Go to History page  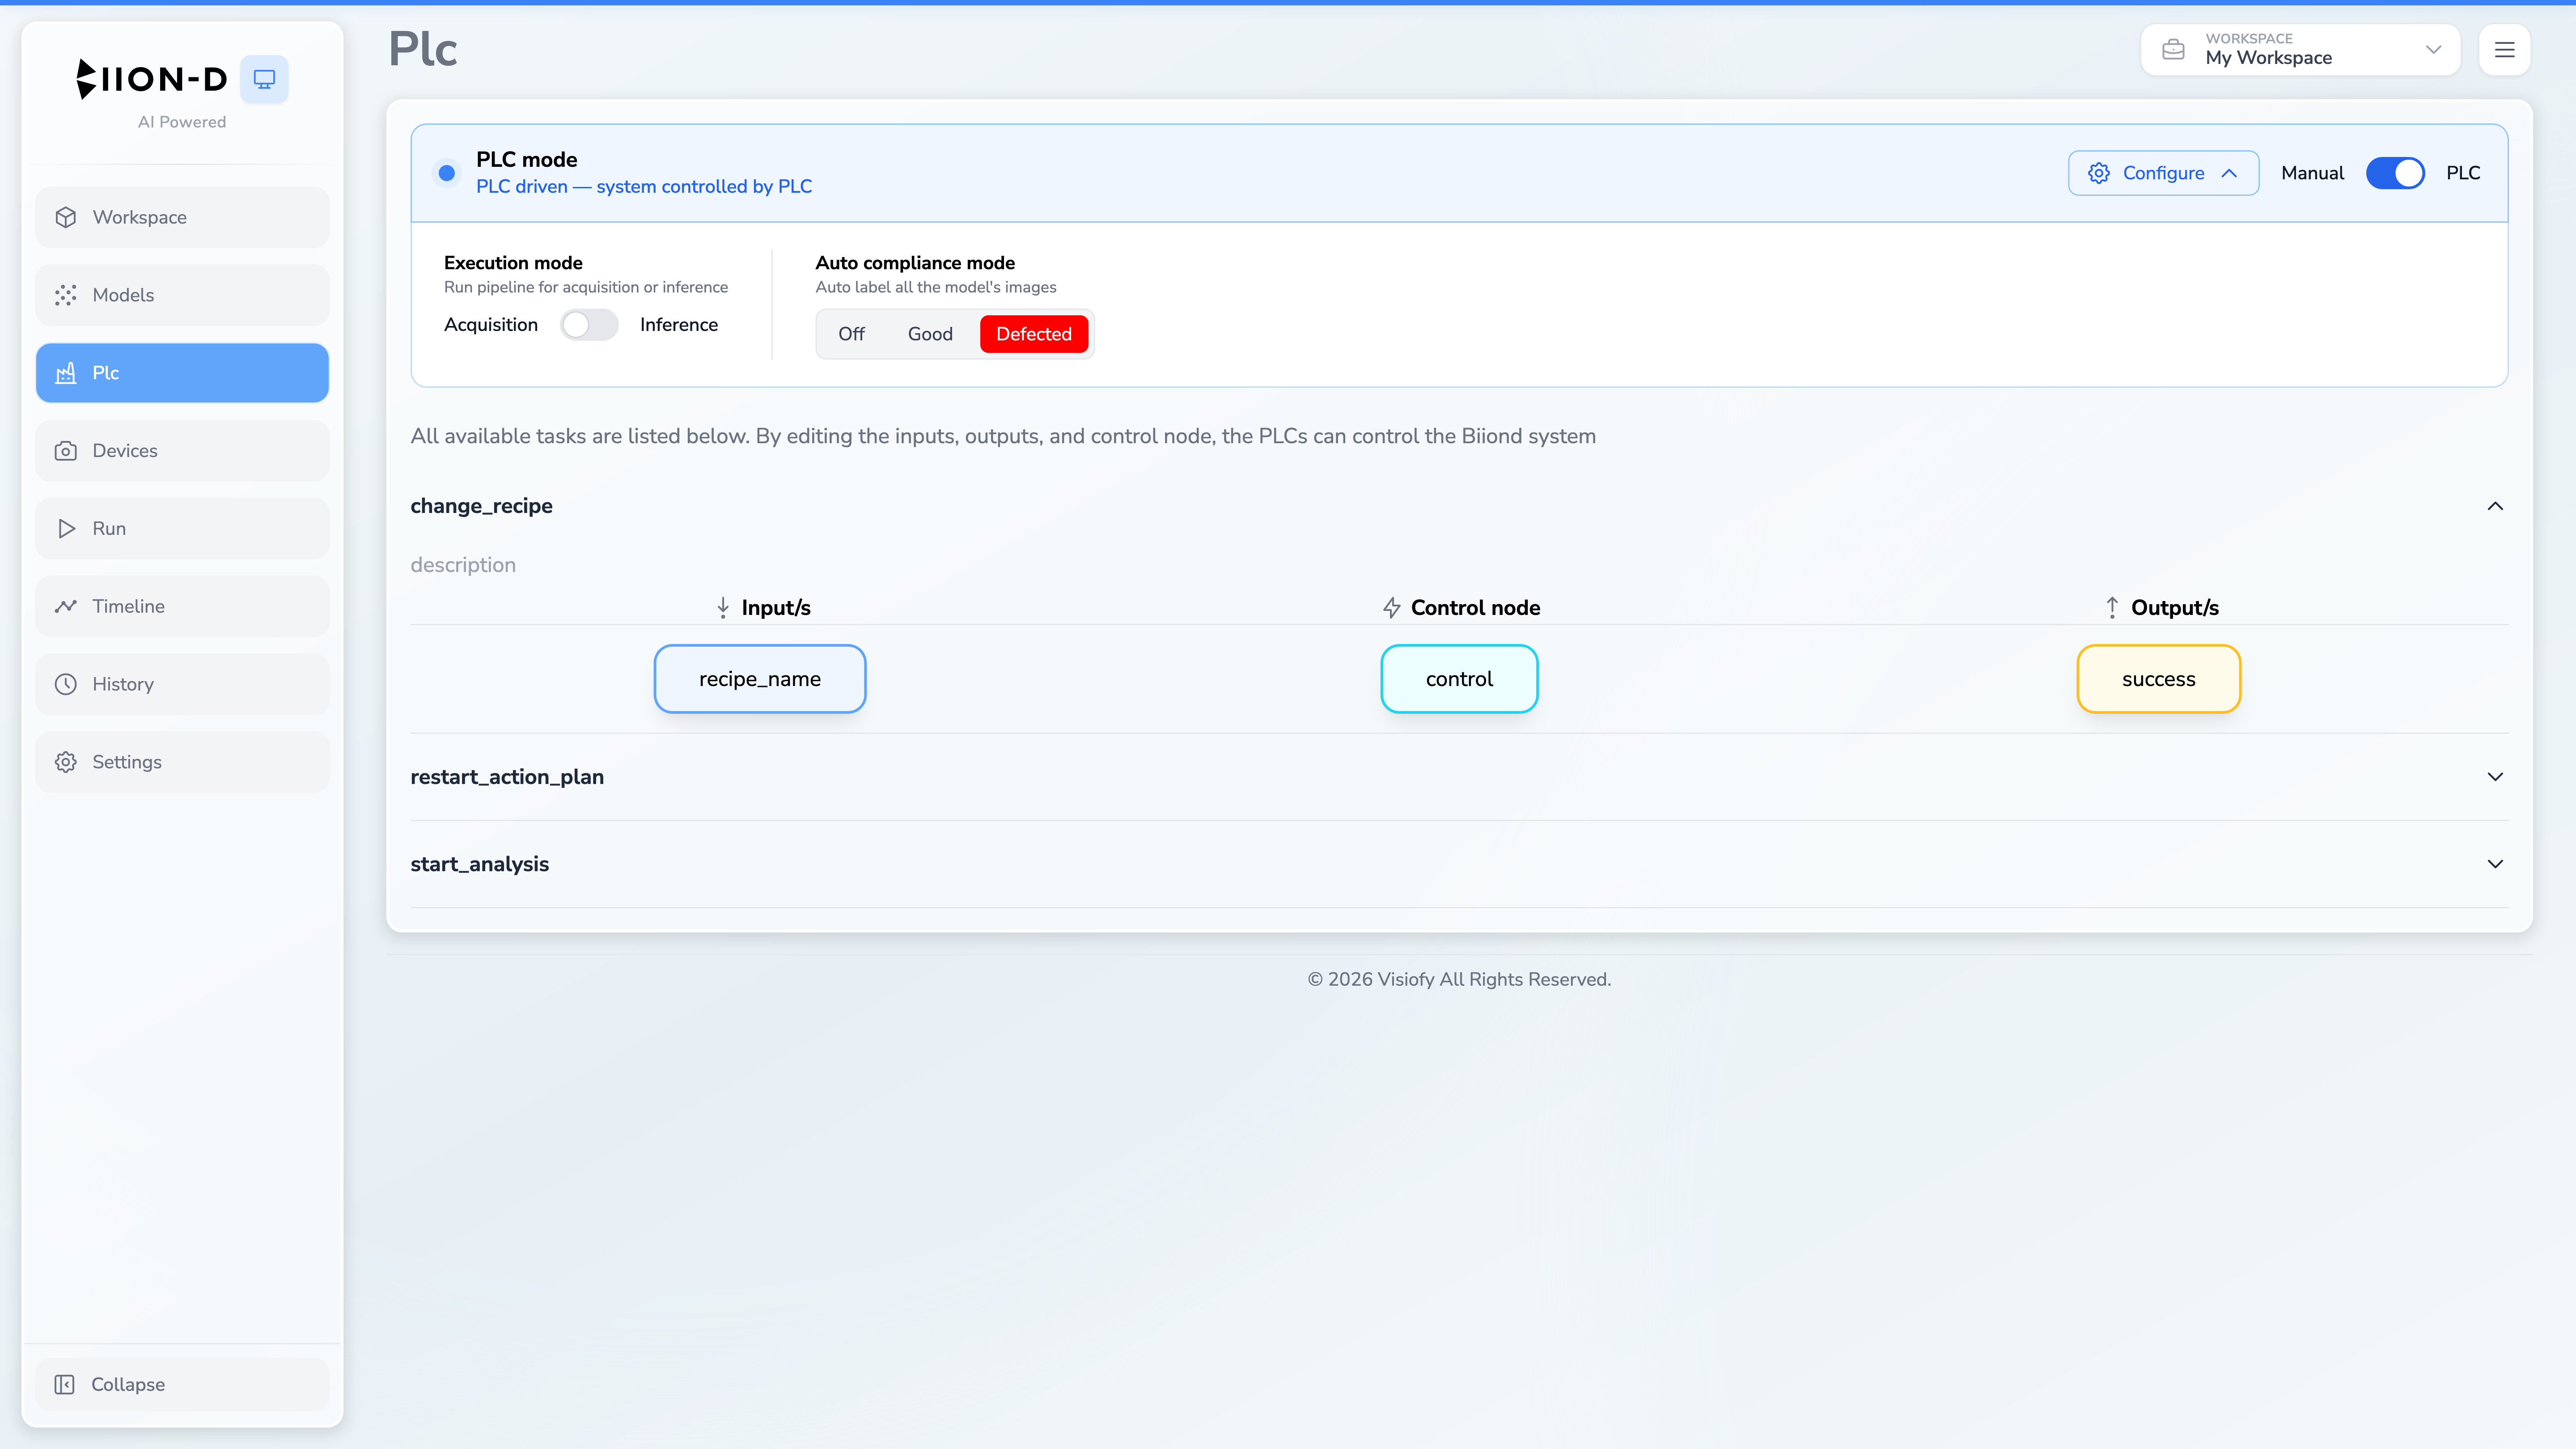(182, 684)
